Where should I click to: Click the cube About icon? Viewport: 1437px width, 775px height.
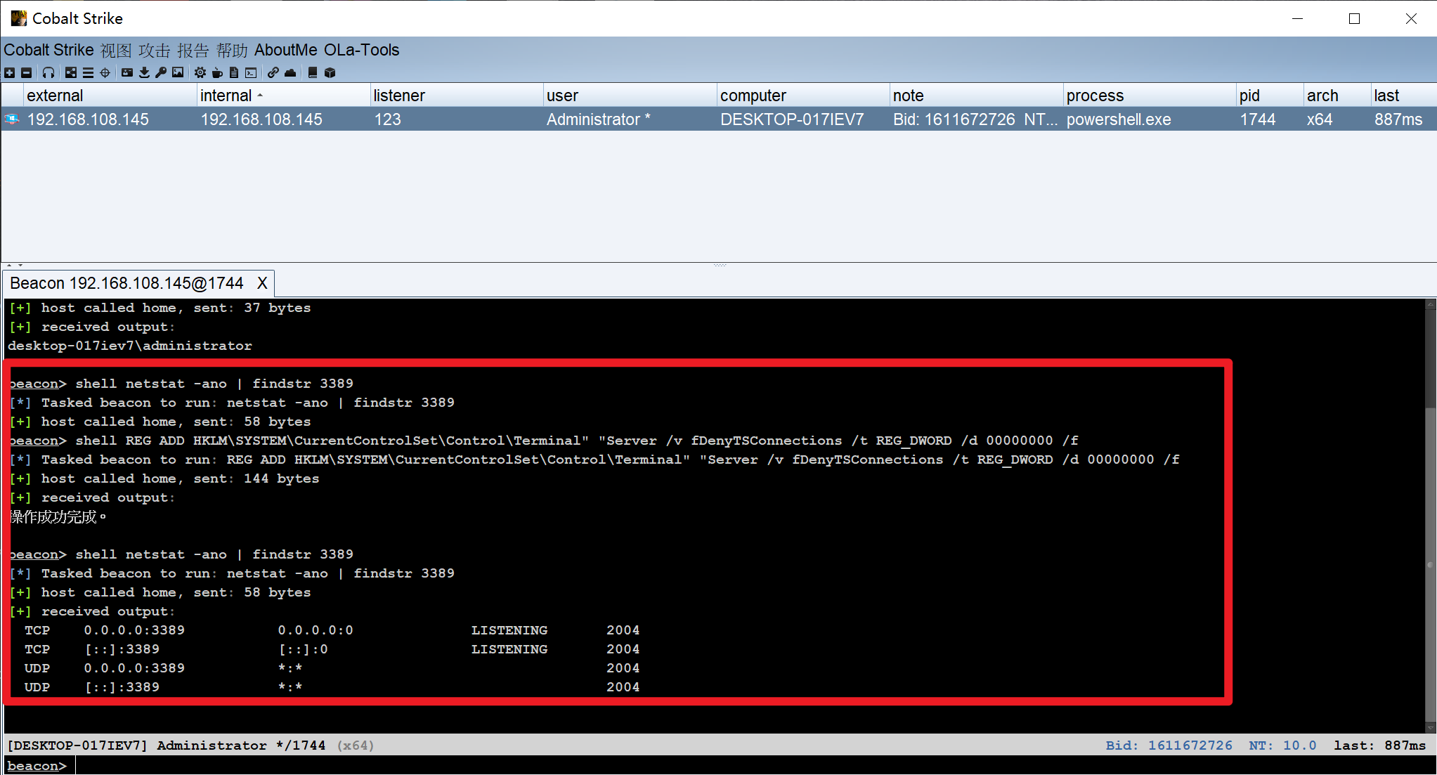(330, 72)
